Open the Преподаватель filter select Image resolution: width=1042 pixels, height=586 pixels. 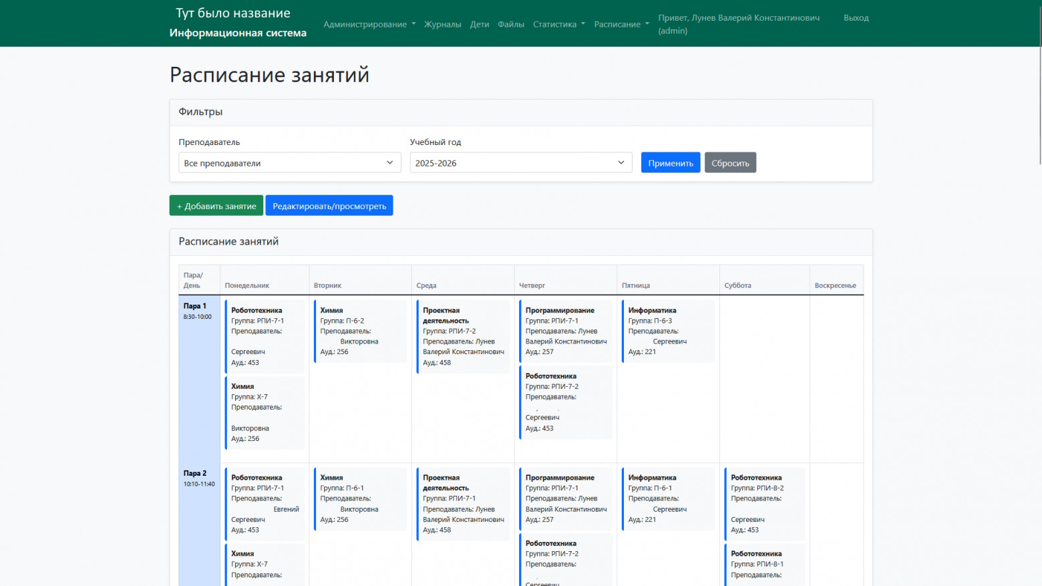point(289,163)
